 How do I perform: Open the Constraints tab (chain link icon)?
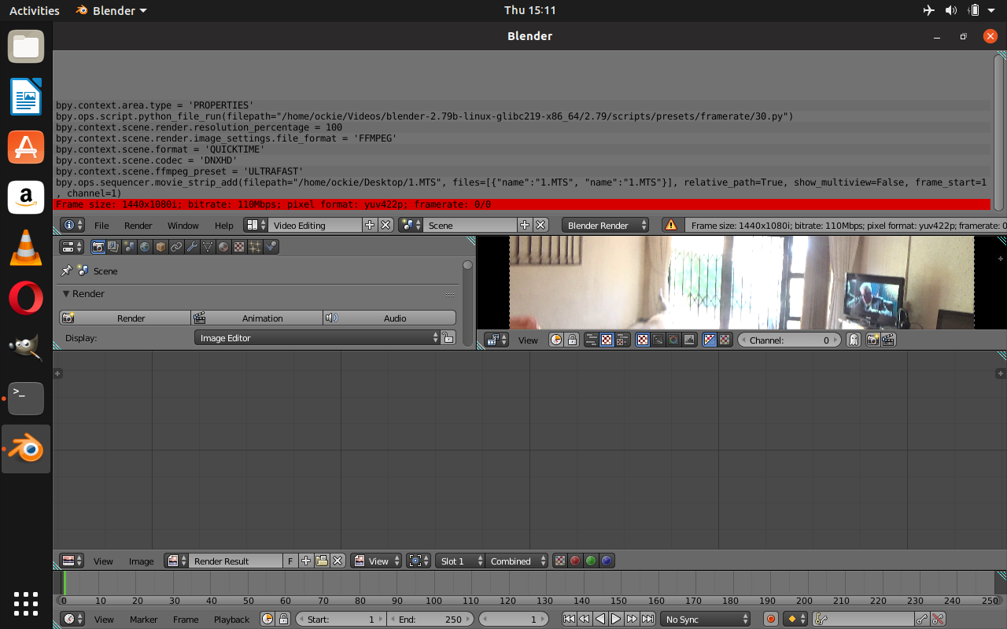[x=176, y=247]
